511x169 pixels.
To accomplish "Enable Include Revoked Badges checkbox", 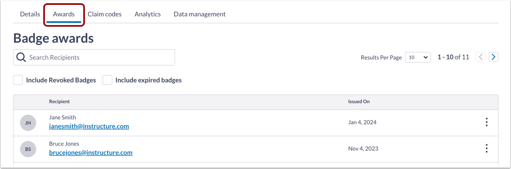I will pos(18,80).
